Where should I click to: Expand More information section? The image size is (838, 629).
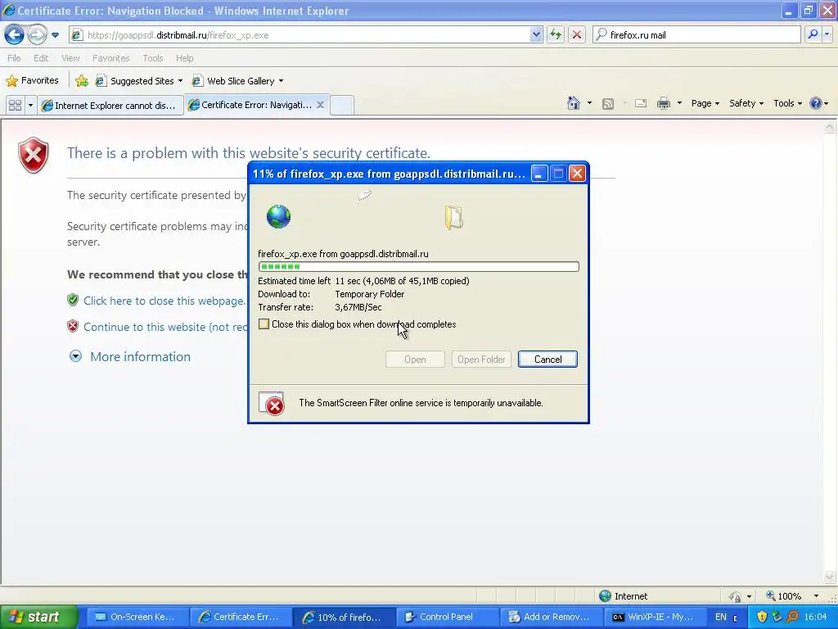pyautogui.click(x=130, y=357)
